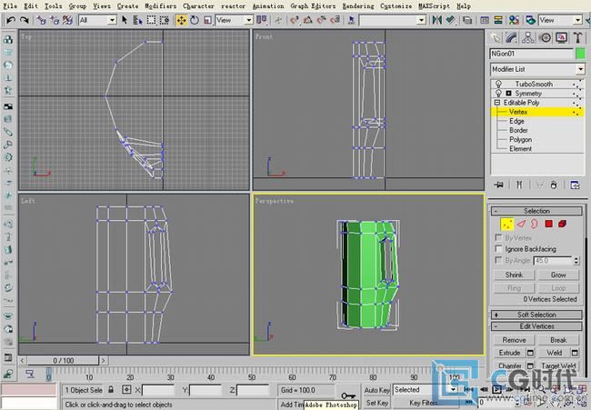
Task: Click the By Angle value spinner arrows
Action: (x=576, y=260)
